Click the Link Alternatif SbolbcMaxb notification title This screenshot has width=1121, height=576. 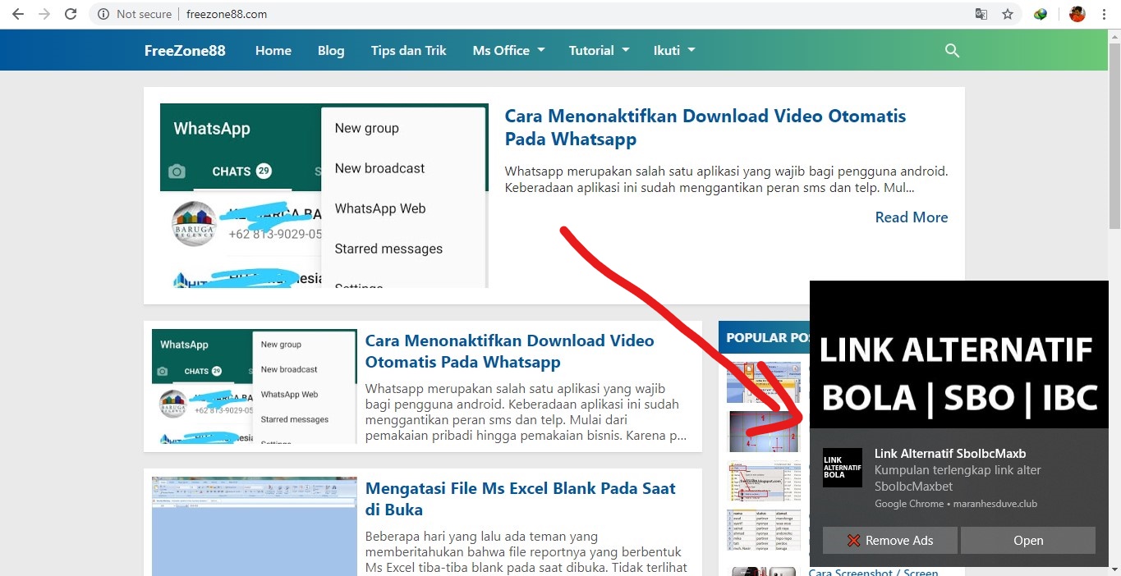(950, 453)
